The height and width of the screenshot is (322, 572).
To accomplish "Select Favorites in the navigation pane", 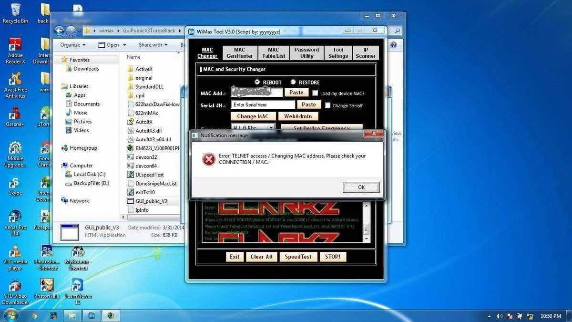I will pyautogui.click(x=80, y=60).
